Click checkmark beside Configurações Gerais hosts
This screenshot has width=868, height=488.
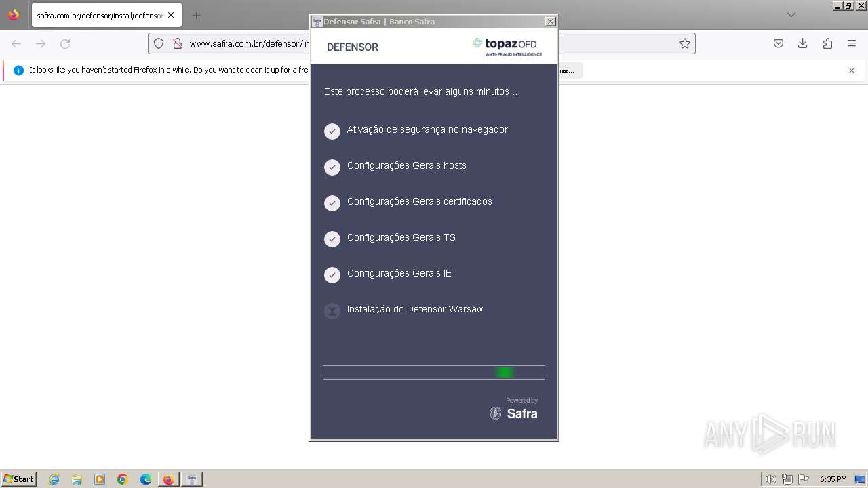point(332,167)
